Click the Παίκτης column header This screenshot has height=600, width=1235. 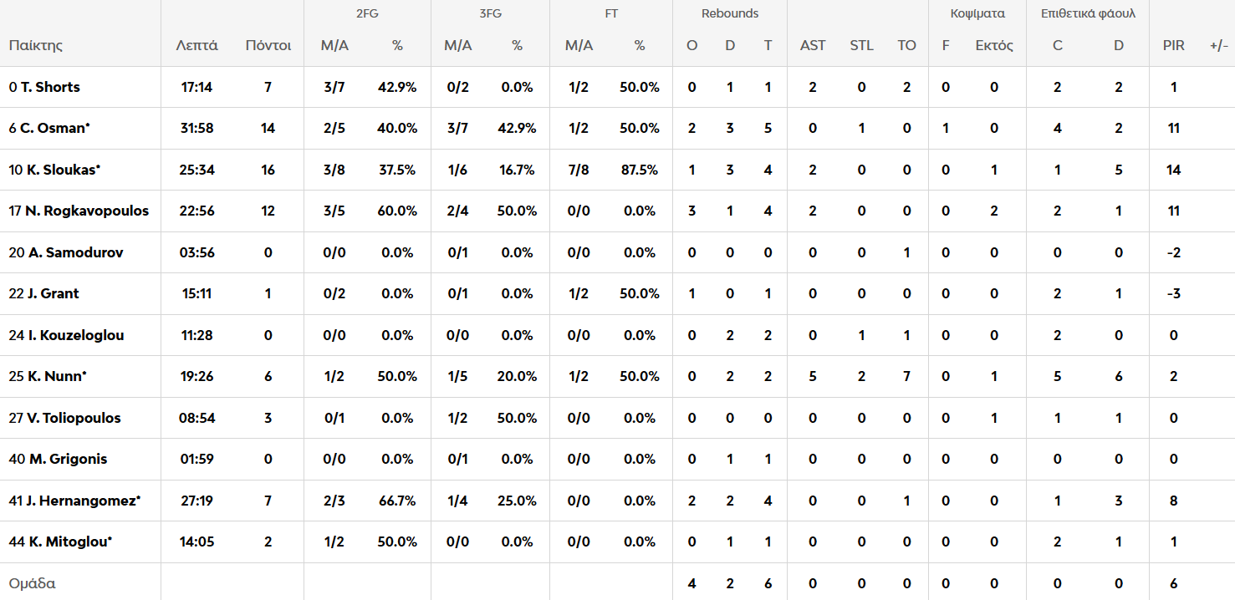pyautogui.click(x=36, y=46)
